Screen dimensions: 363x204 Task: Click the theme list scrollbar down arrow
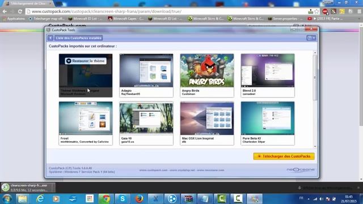point(315,146)
